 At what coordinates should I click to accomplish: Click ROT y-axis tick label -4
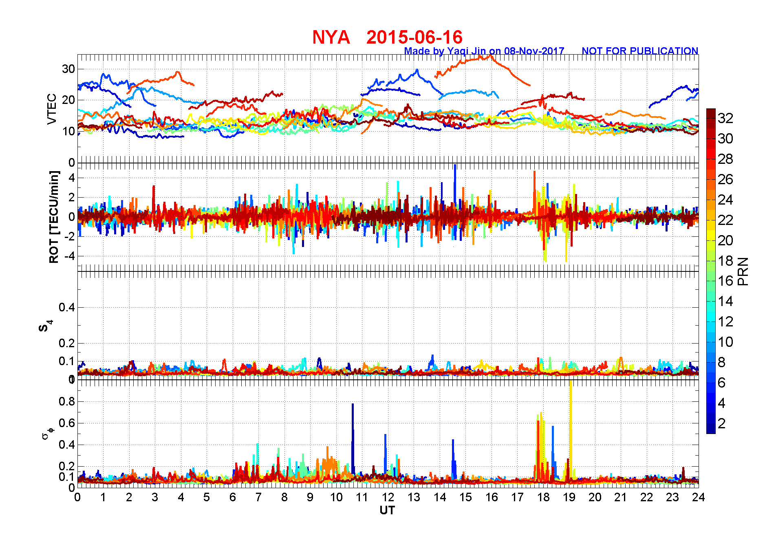click(x=71, y=256)
